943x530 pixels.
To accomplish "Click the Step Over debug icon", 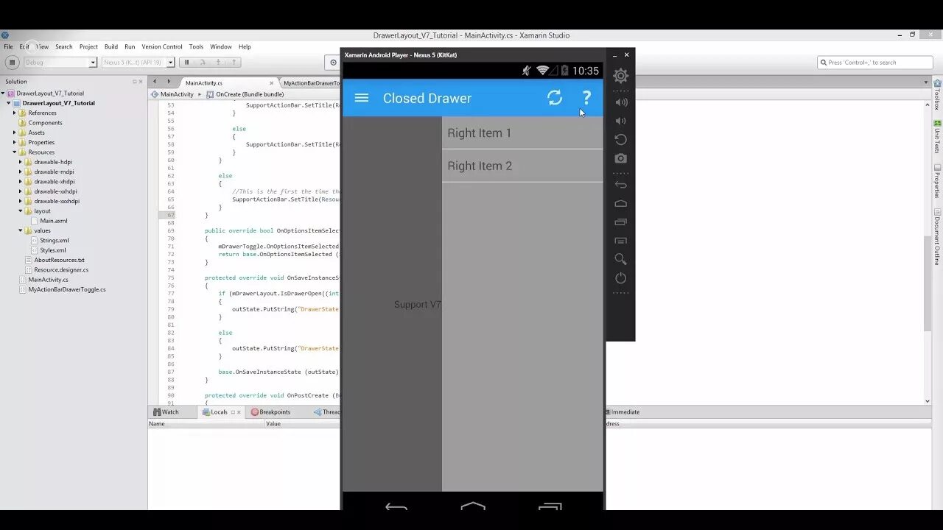I will coord(203,63).
